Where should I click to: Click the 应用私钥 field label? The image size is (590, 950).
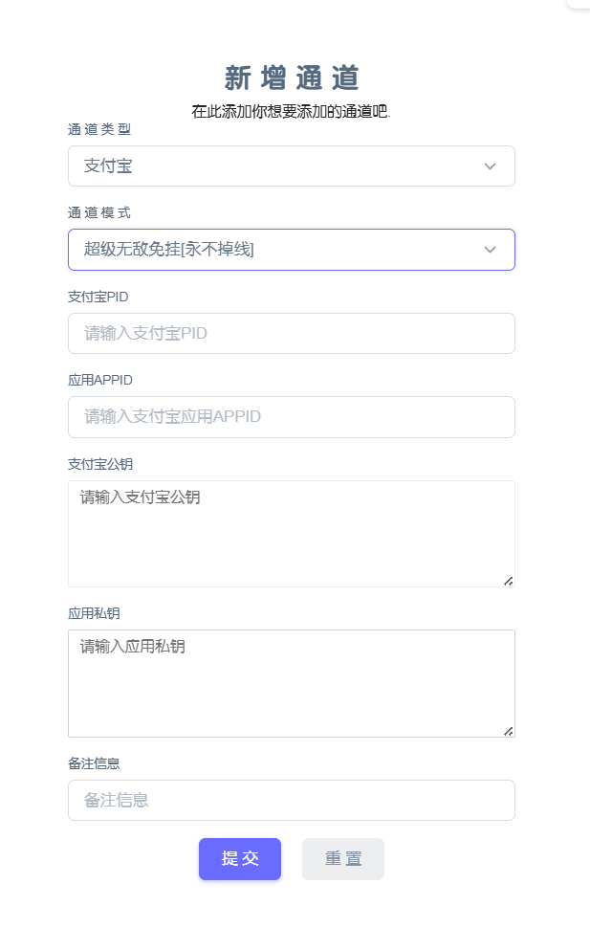coord(94,613)
